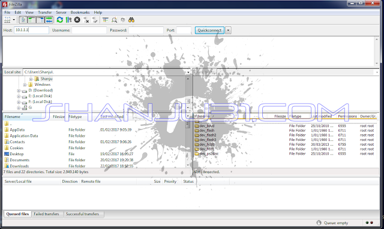Select the Application Data folder

pos(24,136)
